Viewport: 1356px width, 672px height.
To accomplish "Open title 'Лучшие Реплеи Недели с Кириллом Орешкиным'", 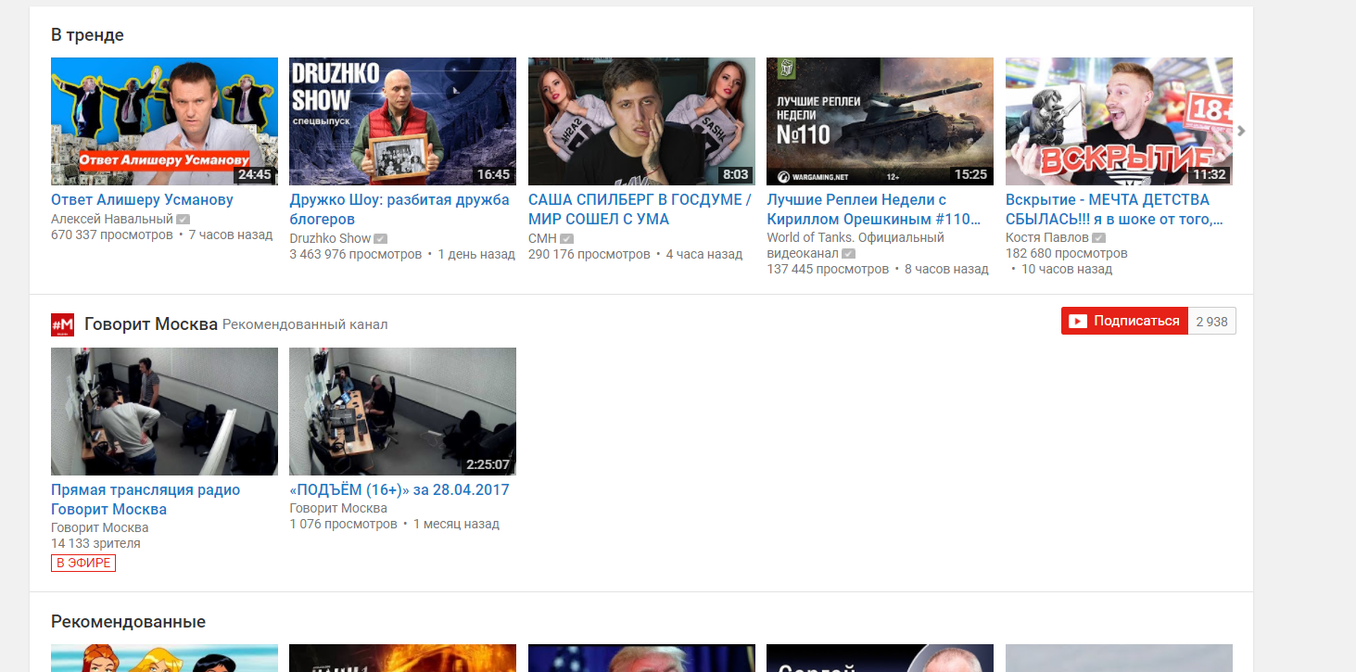I will point(873,209).
